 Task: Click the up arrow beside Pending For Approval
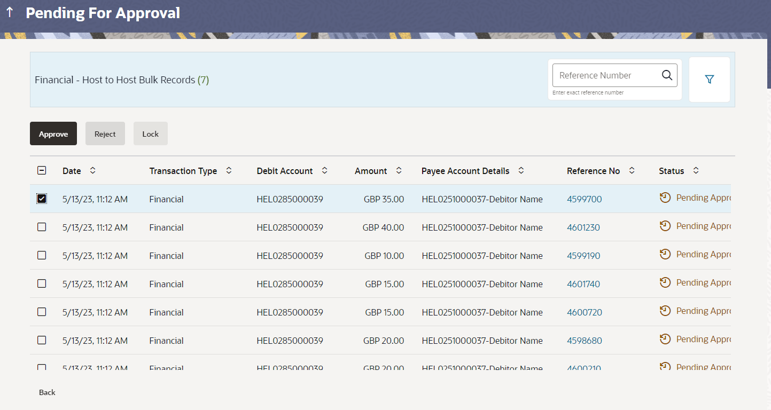coord(10,12)
